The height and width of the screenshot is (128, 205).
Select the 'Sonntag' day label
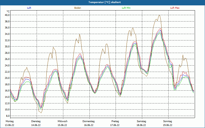(168, 121)
